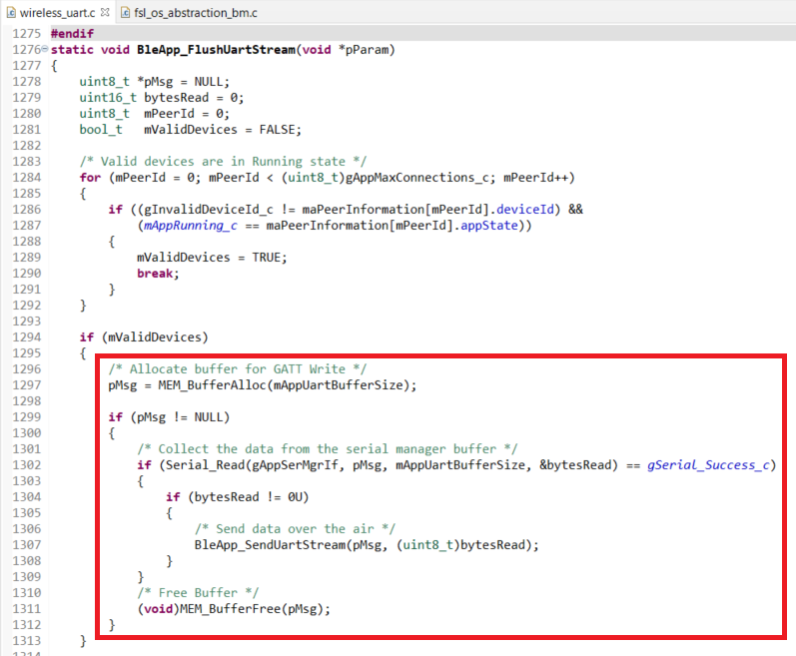Click the #endif directive
This screenshot has height=656, width=796.
(72, 34)
